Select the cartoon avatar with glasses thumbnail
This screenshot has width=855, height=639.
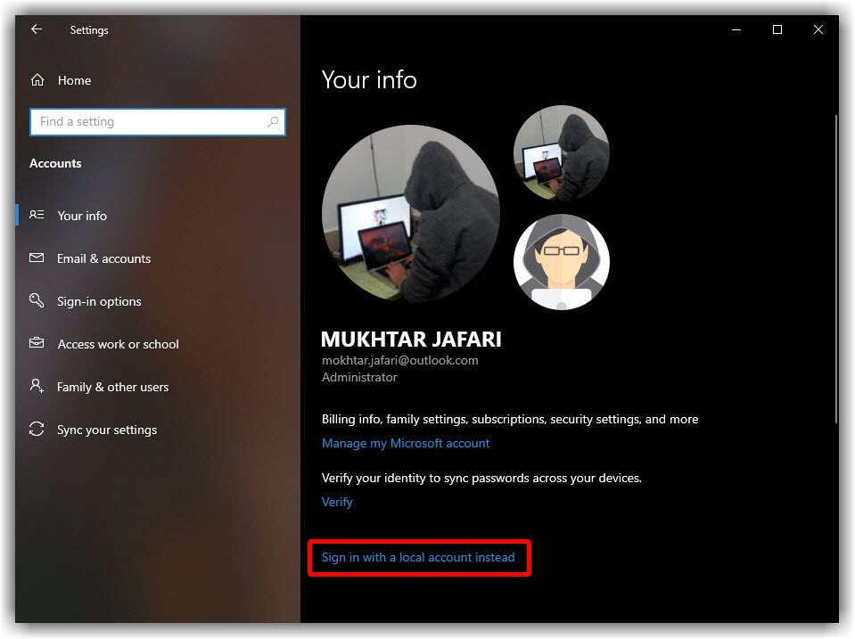point(562,262)
